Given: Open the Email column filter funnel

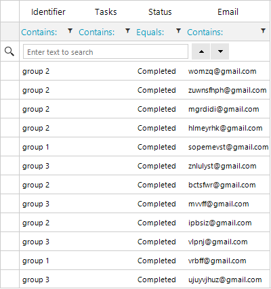Looking at the screenshot, I should click(263, 31).
